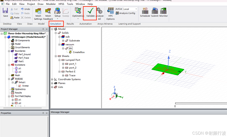Viewport: 227px width, 137px height.
Task: Open the Optimetrics dropdown arrow
Action: (78, 19)
